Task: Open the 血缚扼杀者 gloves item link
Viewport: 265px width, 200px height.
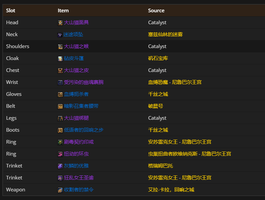Action: tap(76, 94)
